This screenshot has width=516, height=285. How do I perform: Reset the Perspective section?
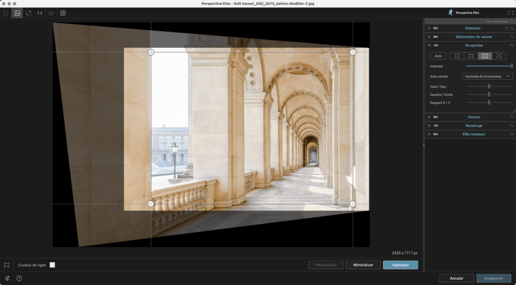pyautogui.click(x=512, y=45)
